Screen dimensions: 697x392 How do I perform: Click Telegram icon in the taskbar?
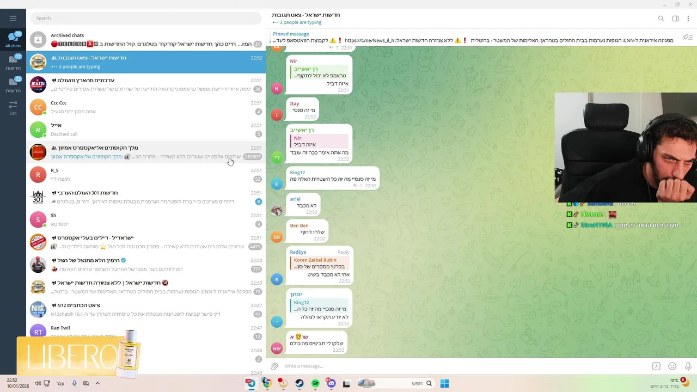coord(250,383)
